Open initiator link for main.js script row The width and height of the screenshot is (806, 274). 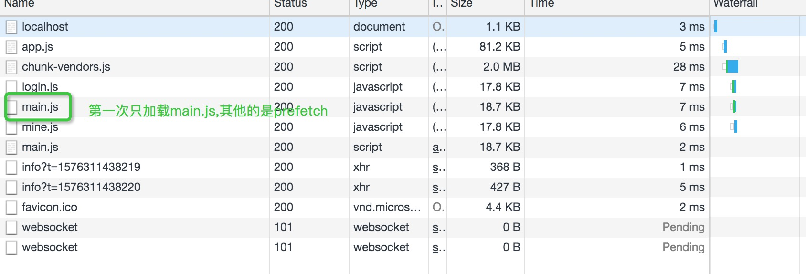tap(438, 148)
